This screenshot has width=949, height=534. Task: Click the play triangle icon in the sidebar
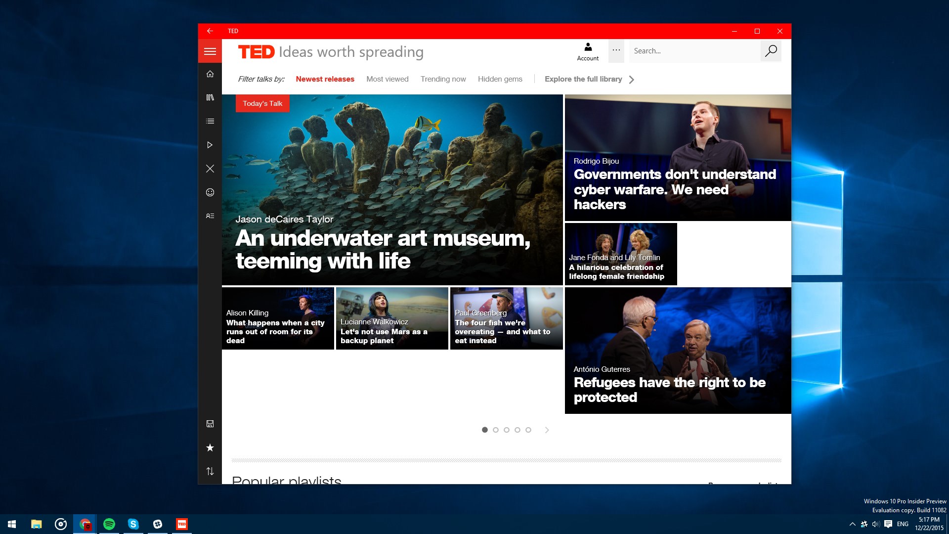click(x=210, y=145)
